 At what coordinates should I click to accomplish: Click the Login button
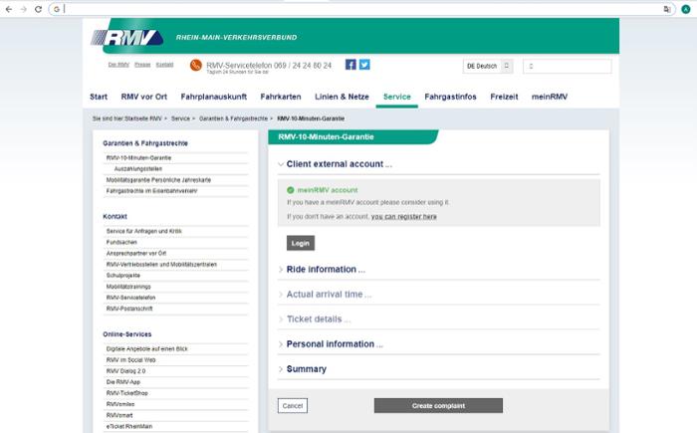(x=301, y=243)
